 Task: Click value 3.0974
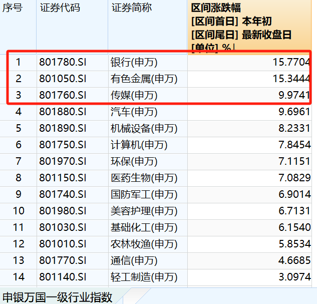294,277
